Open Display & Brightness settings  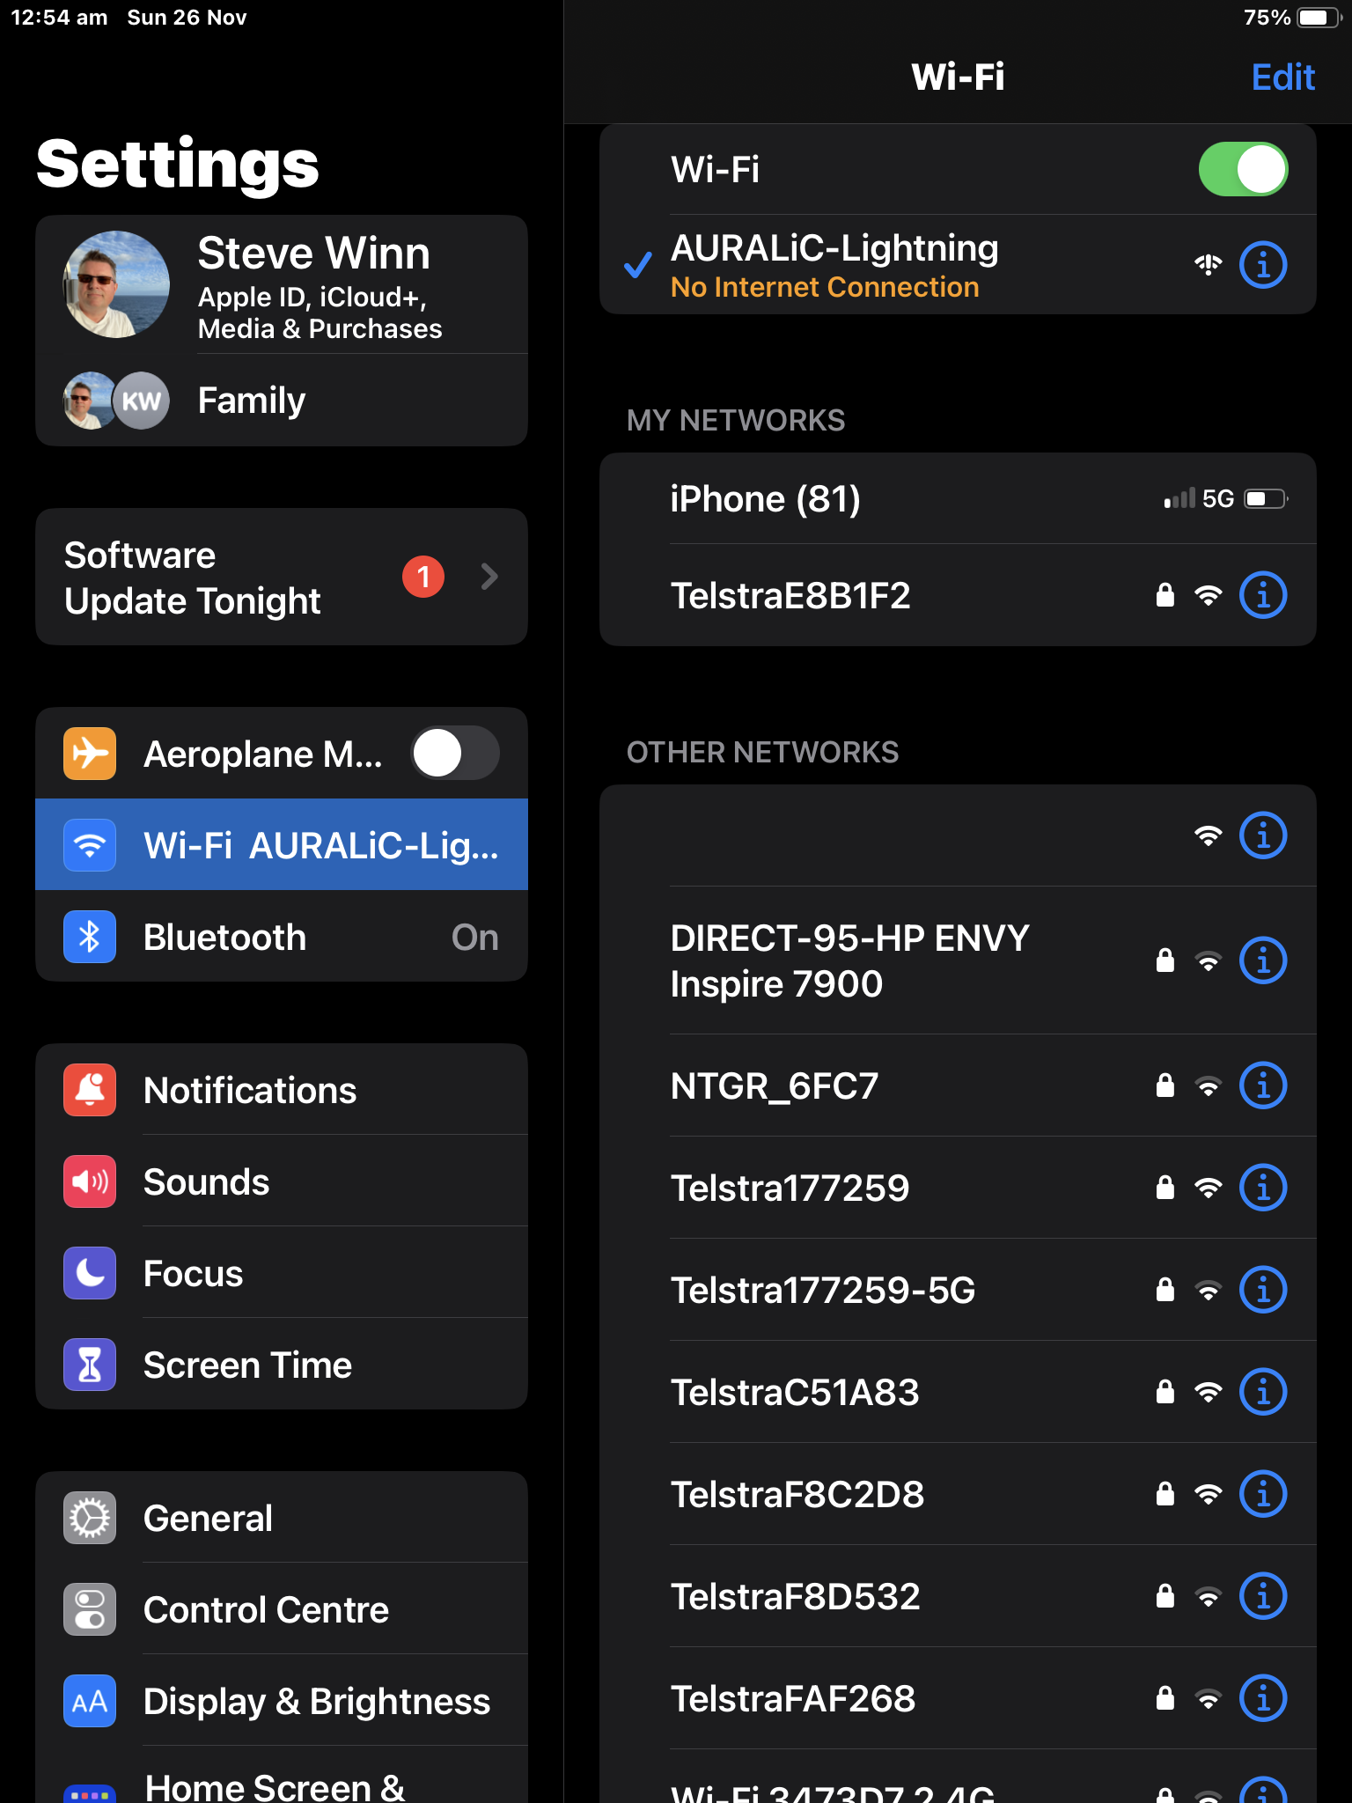[x=282, y=1701]
